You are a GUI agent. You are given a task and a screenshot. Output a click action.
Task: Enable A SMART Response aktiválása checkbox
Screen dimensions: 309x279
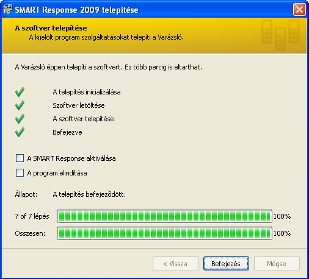click(x=20, y=158)
